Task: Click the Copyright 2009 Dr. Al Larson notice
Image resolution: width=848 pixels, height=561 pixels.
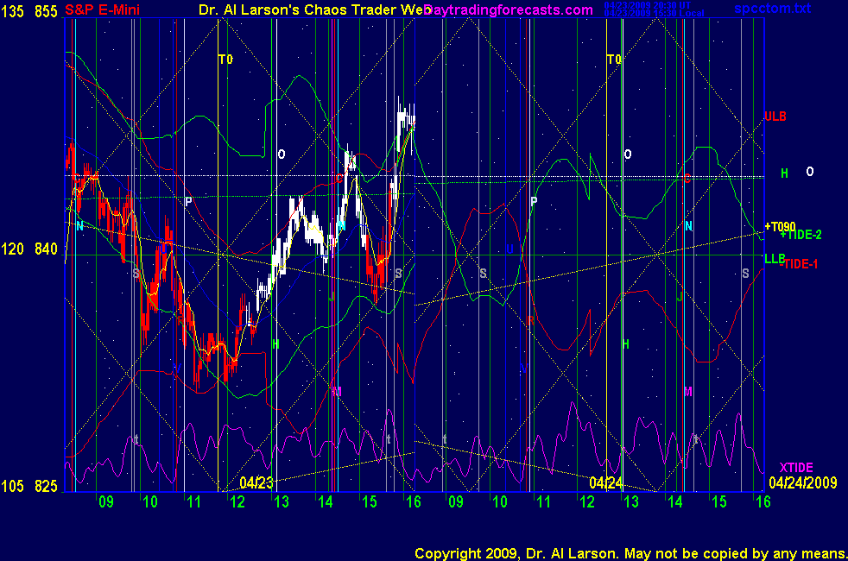Action: pyautogui.click(x=630, y=553)
